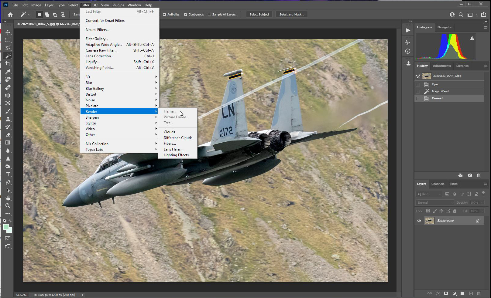Switch to the Channels tab
491x298 pixels.
pyautogui.click(x=438, y=184)
